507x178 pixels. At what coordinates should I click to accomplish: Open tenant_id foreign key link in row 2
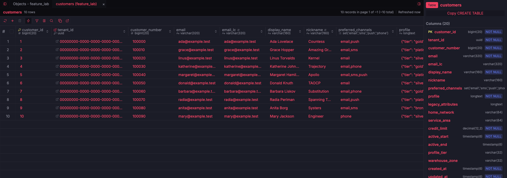pos(57,50)
